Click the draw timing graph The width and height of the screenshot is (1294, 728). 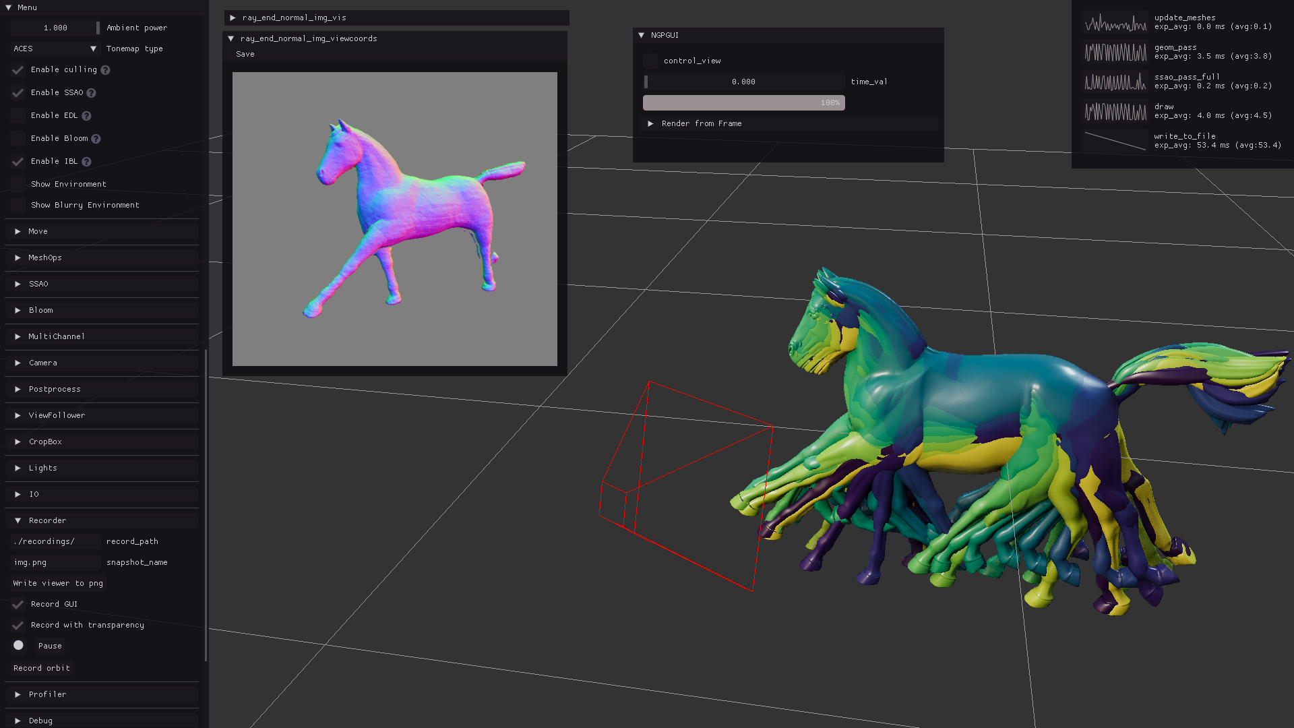click(x=1115, y=111)
